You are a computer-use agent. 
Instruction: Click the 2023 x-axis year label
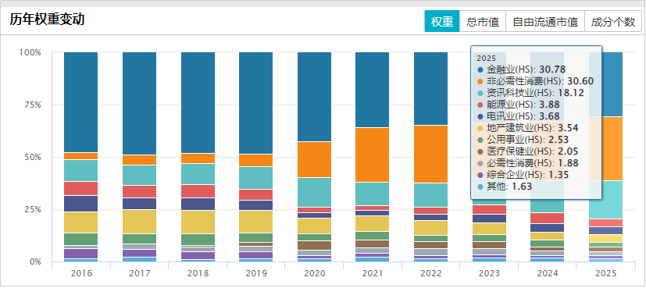point(489,273)
